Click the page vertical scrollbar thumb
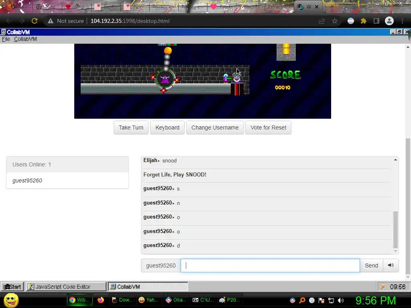Image resolution: width=411 pixels, height=308 pixels. click(x=408, y=206)
